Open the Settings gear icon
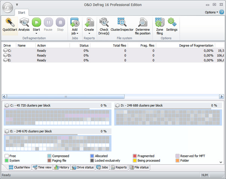 point(172,22)
